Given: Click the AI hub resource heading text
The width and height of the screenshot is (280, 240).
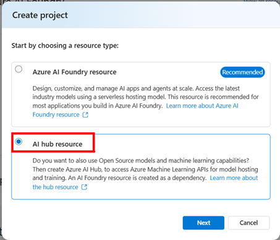Looking at the screenshot, I should click(x=57, y=144).
